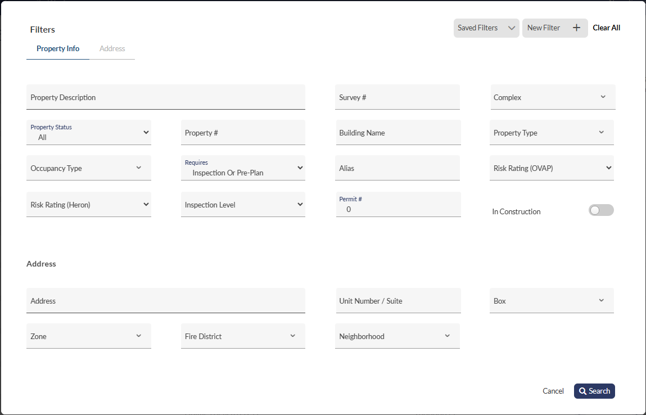The image size is (646, 415).
Task: Switch to the Address tab
Action: pos(112,48)
